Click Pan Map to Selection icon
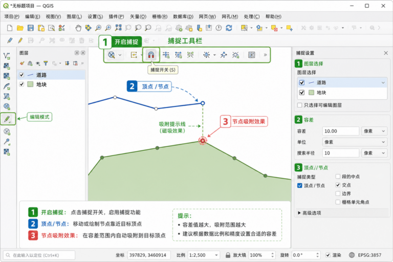The image size is (393, 262). pos(88,28)
